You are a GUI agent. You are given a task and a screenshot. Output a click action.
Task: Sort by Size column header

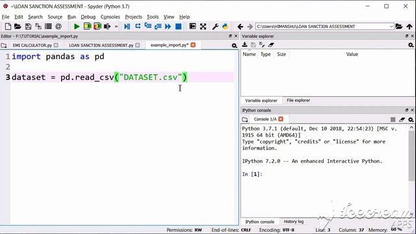click(281, 54)
